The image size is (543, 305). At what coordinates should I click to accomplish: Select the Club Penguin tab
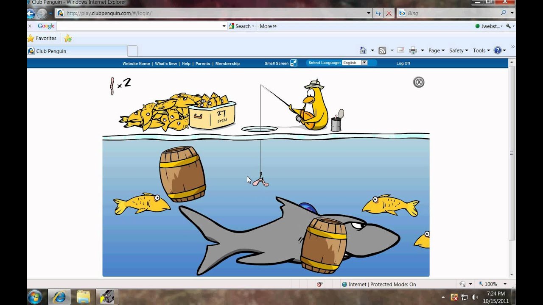(77, 51)
